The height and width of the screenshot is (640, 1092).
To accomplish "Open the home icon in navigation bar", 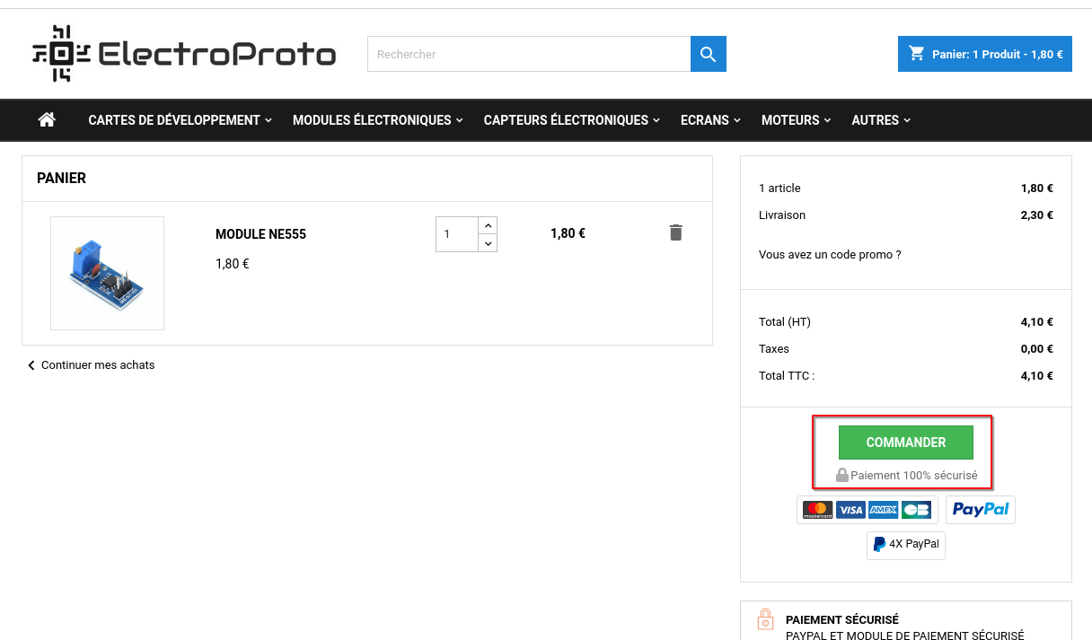I will pyautogui.click(x=47, y=119).
